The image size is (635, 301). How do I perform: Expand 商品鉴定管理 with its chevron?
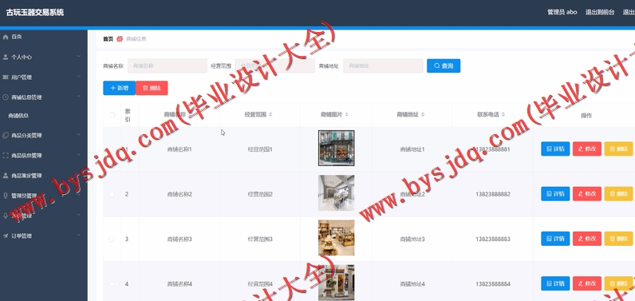(78, 175)
